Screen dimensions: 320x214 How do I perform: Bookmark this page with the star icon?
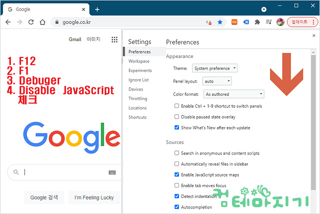[x=220, y=22]
